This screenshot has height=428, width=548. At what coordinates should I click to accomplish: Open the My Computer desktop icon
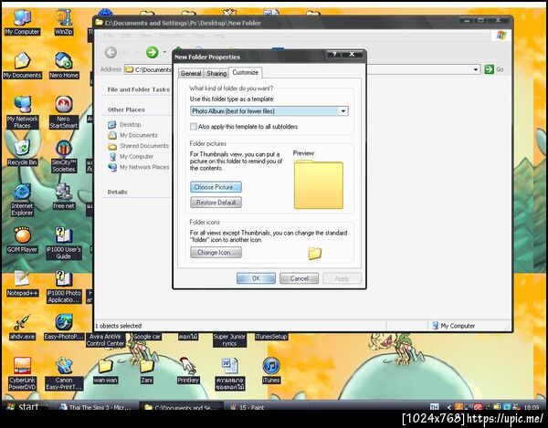click(x=22, y=21)
